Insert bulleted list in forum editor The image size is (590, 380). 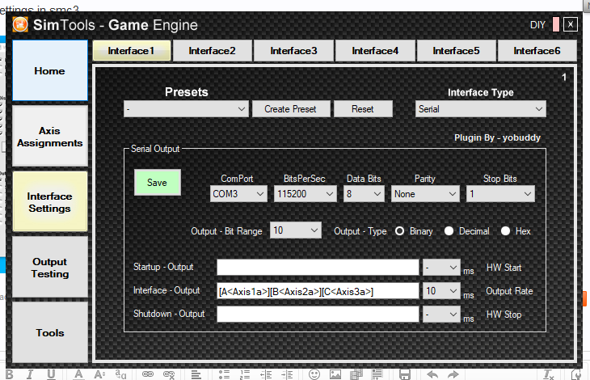pos(224,374)
